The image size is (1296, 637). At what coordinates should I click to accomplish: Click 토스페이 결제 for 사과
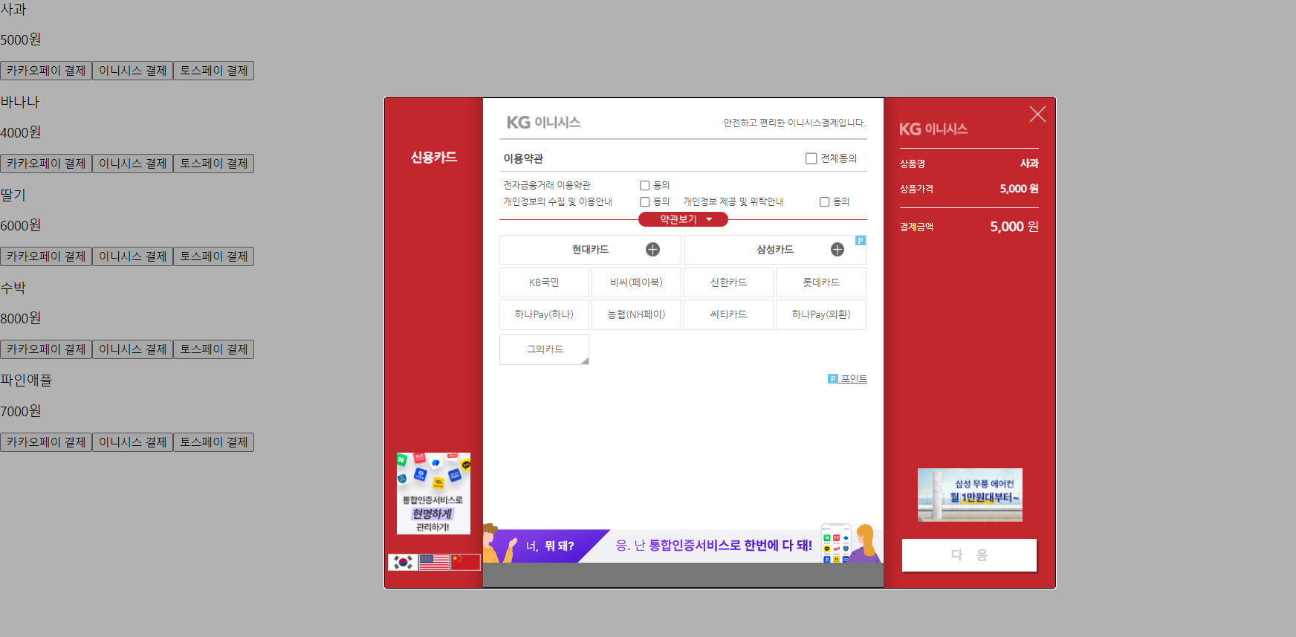[x=213, y=71]
